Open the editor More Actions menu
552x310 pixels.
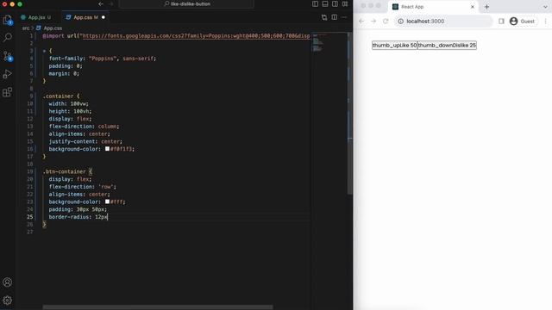pyautogui.click(x=344, y=17)
